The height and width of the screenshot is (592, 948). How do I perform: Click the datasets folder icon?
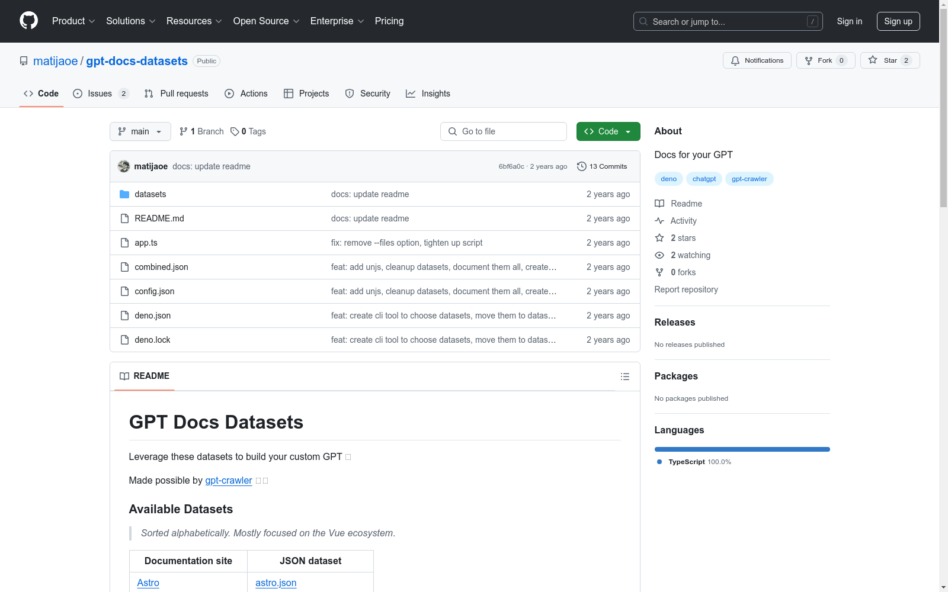[x=124, y=194]
